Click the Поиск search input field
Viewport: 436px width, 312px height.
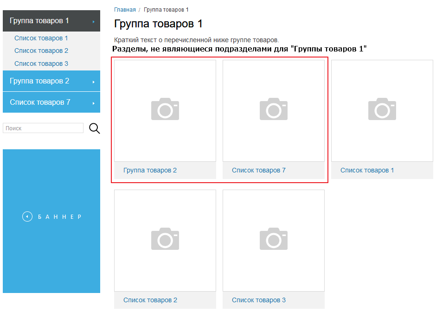(x=43, y=128)
